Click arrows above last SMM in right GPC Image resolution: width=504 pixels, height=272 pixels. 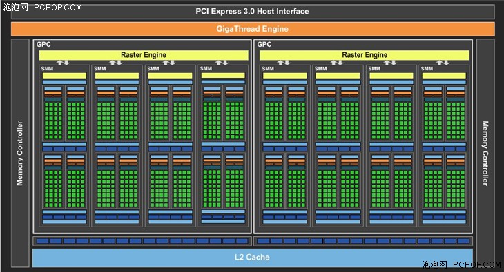(443, 63)
